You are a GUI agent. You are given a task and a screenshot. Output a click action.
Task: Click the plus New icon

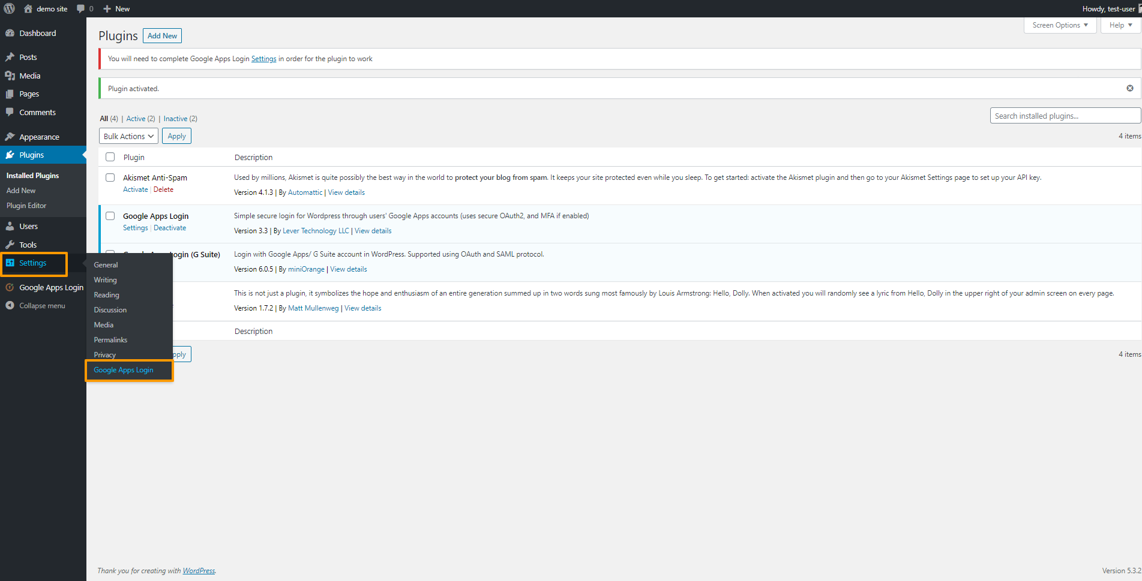click(x=107, y=8)
